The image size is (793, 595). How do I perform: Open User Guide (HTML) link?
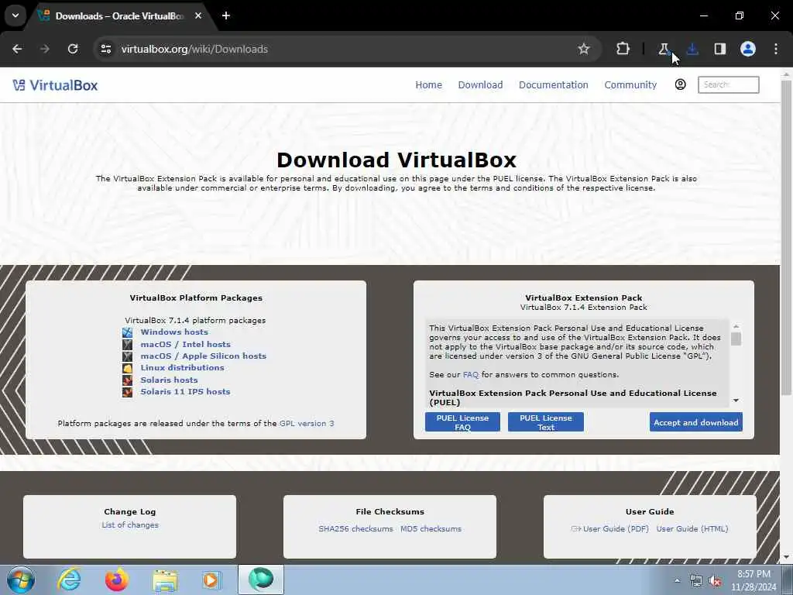(692, 528)
